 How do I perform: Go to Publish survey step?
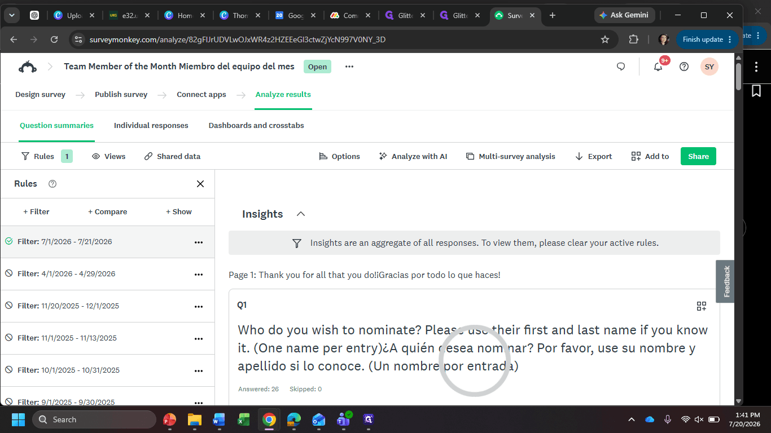(x=121, y=95)
